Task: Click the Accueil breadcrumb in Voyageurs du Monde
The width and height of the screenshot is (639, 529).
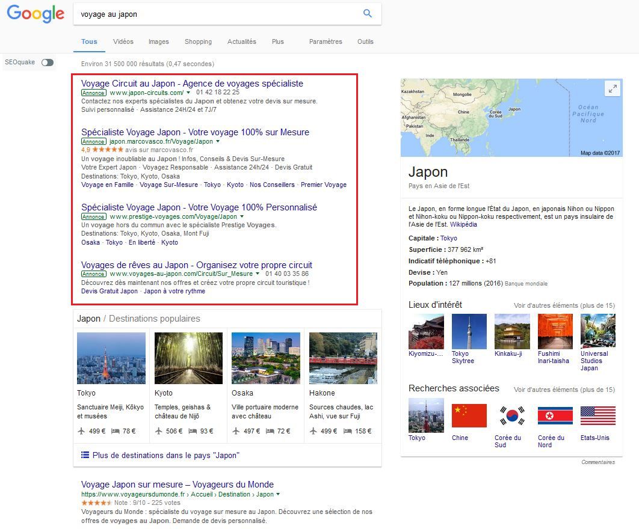Action: point(202,494)
